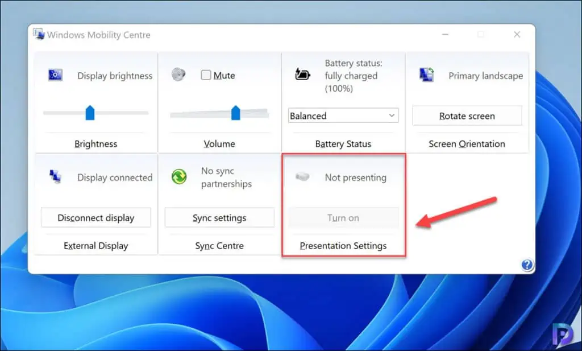The image size is (582, 351).
Task: Click the Battery Status tile label
Action: (343, 144)
